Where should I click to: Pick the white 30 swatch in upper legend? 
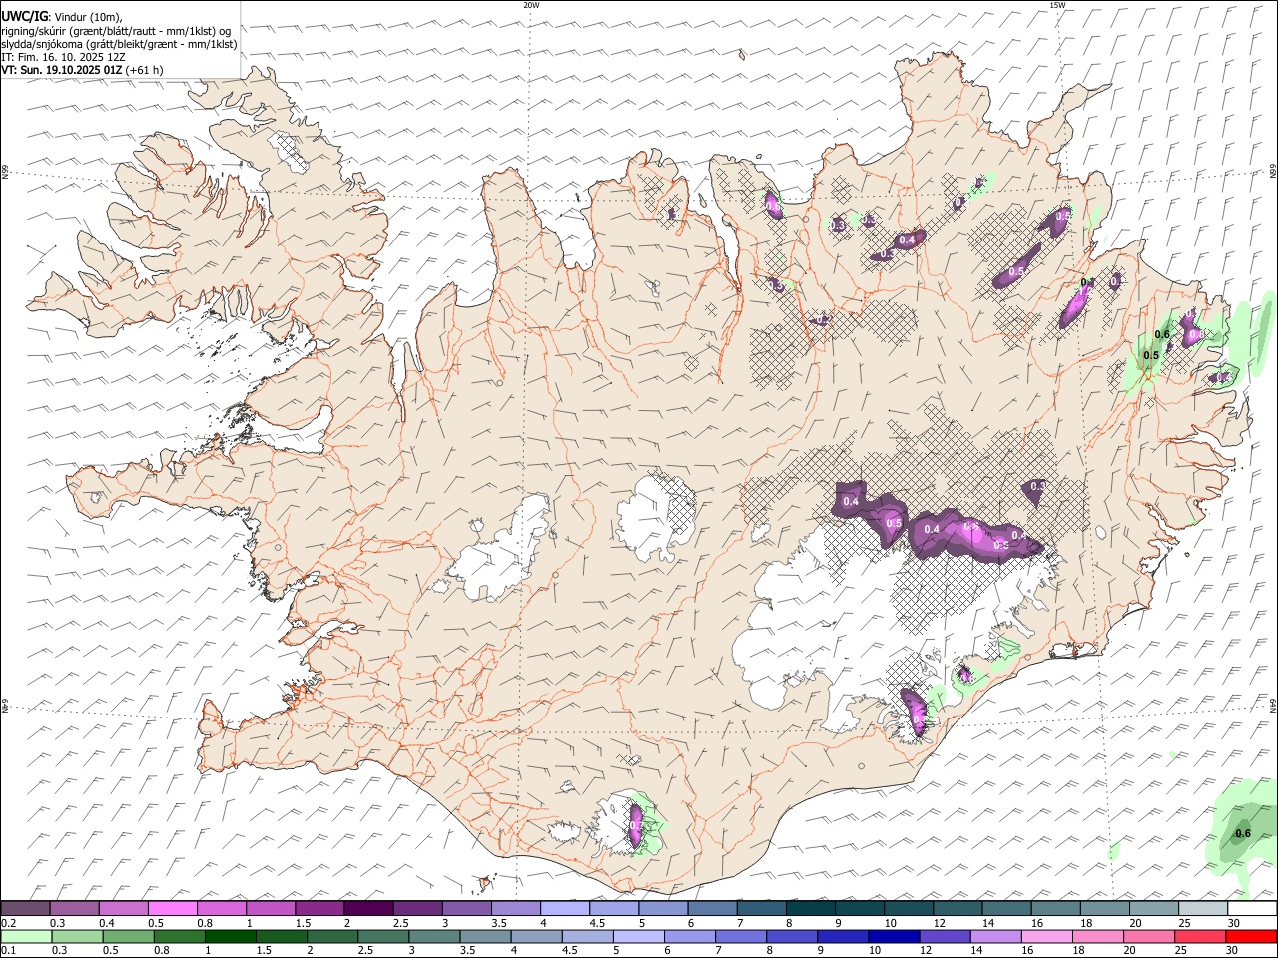[x=1252, y=908]
